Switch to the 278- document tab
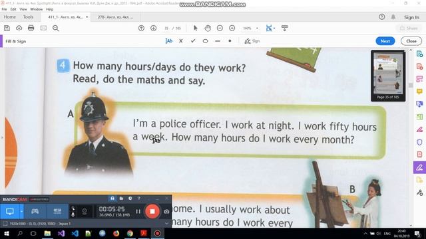Screen dimensions: 426x239 [x=115, y=17]
